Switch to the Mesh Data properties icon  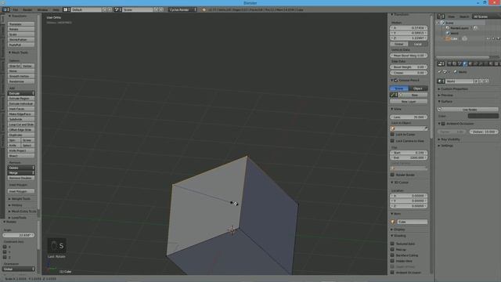(x=485, y=63)
